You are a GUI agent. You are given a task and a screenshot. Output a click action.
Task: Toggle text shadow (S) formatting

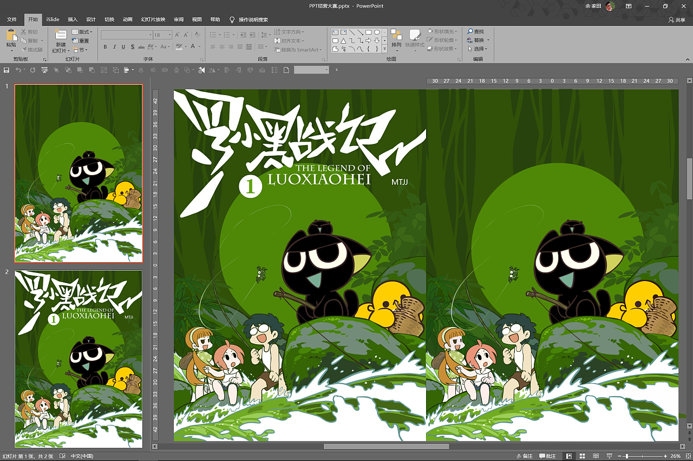point(133,47)
